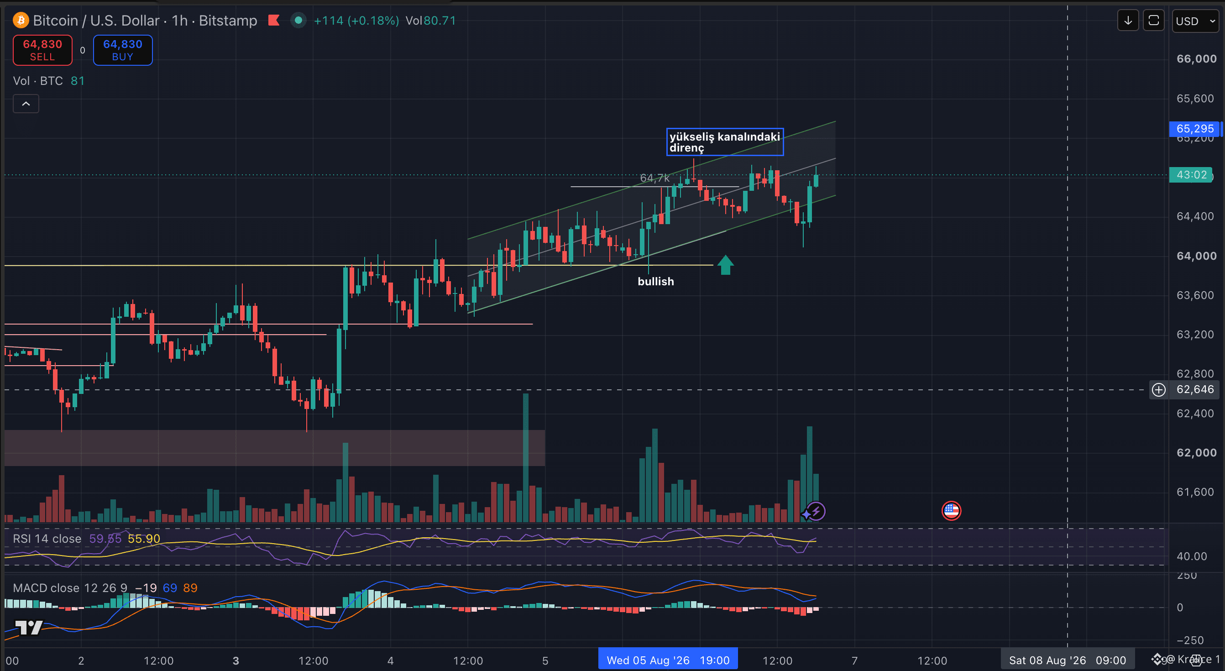Click the red 64,830 SELL button
This screenshot has width=1225, height=671.
point(42,50)
